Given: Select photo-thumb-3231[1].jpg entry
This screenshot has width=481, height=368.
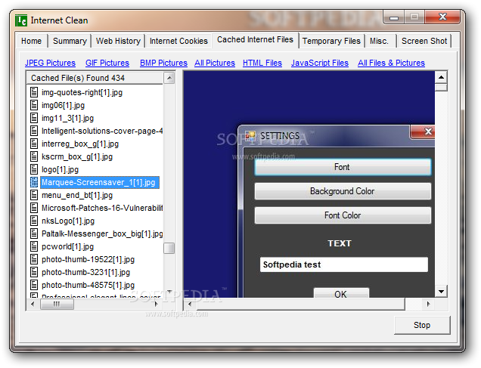Looking at the screenshot, I should pos(86,272).
